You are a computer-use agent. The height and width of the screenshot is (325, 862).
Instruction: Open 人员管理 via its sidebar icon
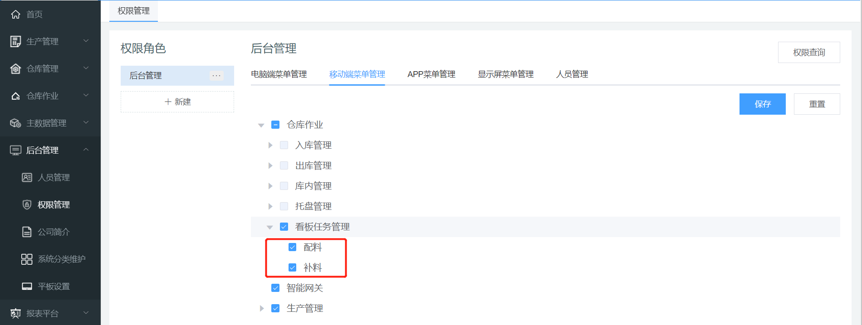[27, 178]
